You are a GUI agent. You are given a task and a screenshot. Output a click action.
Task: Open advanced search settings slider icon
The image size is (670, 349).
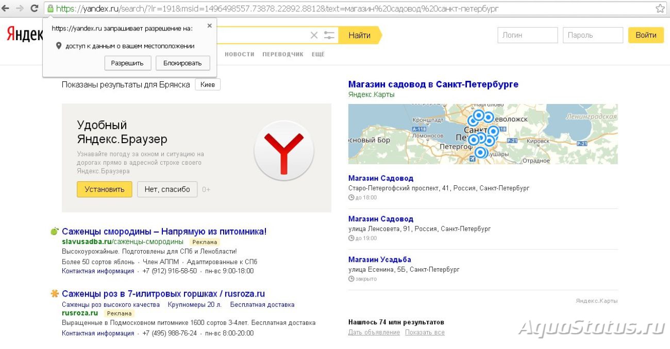point(329,35)
